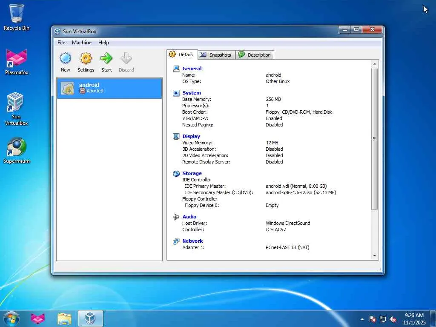Image resolution: width=436 pixels, height=327 pixels.
Task: Select the android virtual machine entry
Action: pos(109,88)
